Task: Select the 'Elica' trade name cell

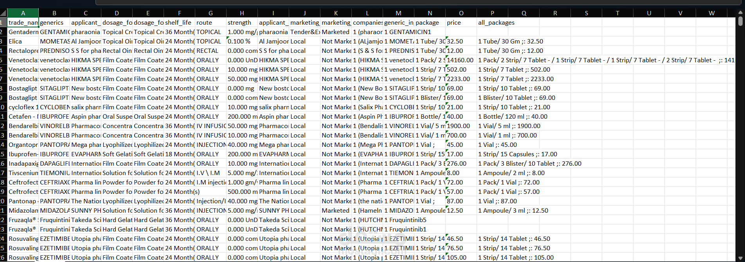Action: pyautogui.click(x=23, y=41)
